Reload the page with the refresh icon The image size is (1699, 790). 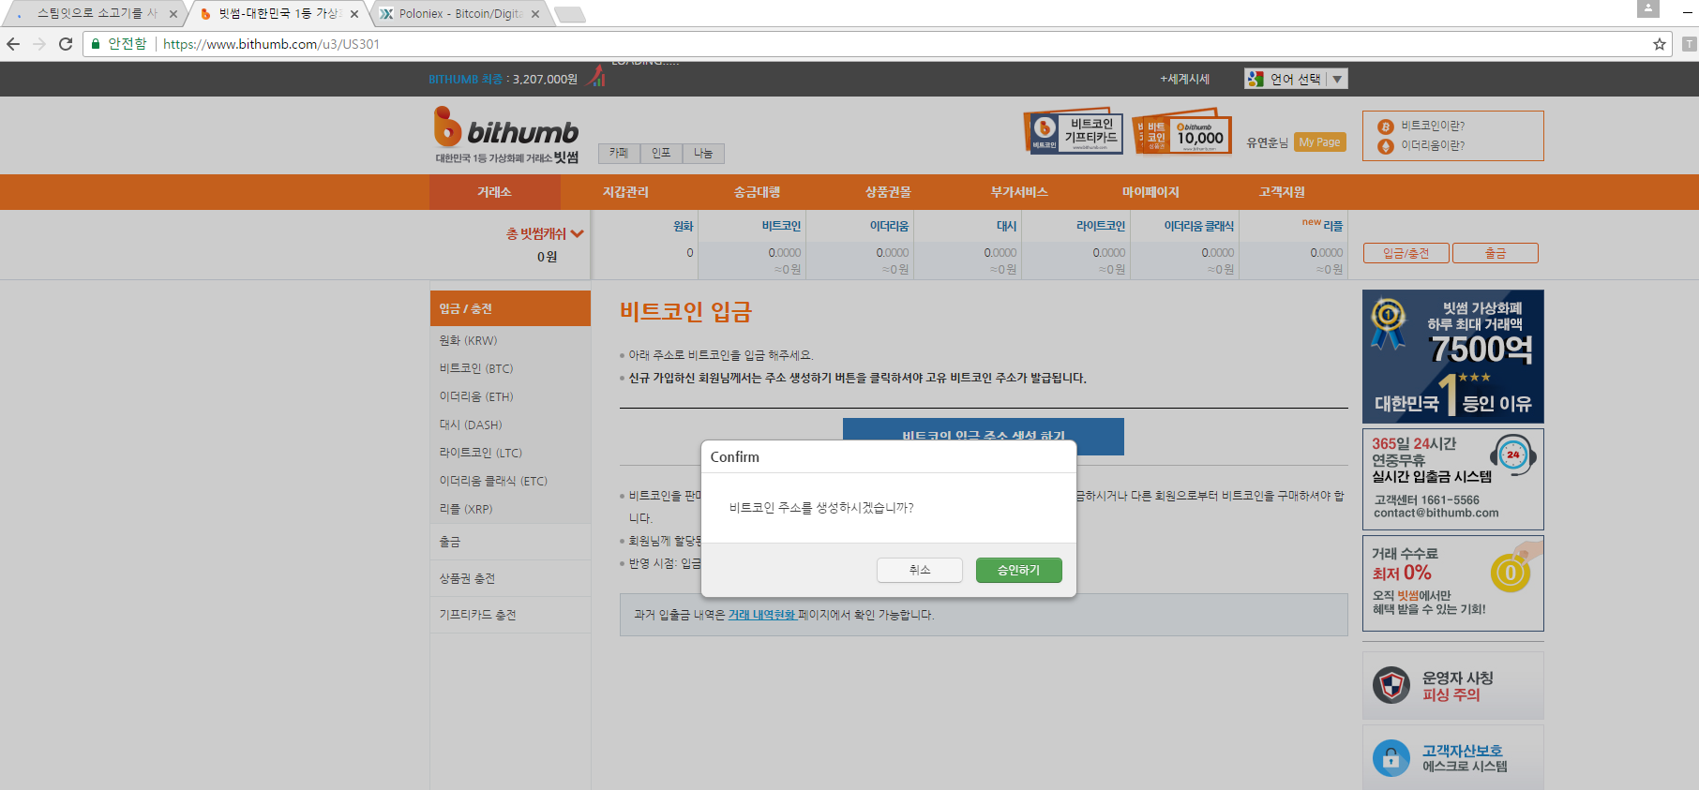coord(66,44)
